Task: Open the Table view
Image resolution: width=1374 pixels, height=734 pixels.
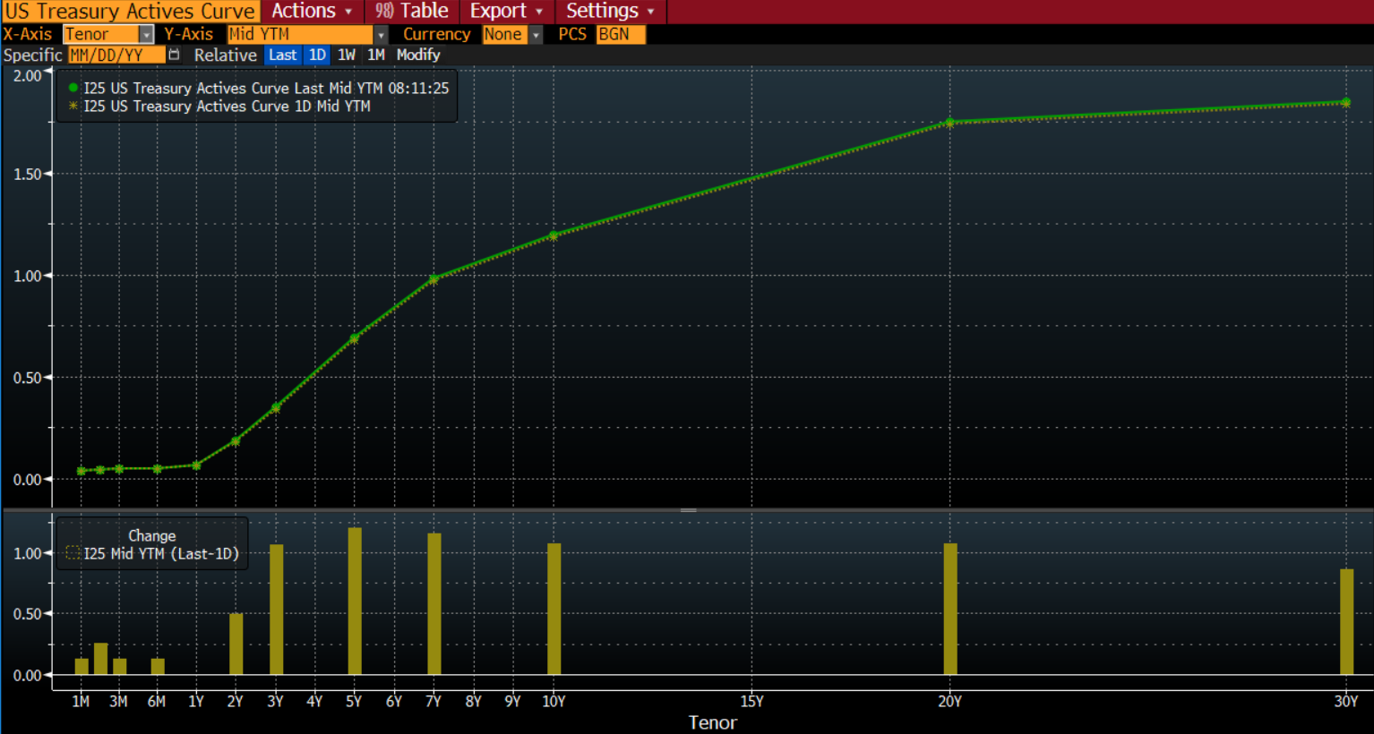Action: tap(412, 12)
